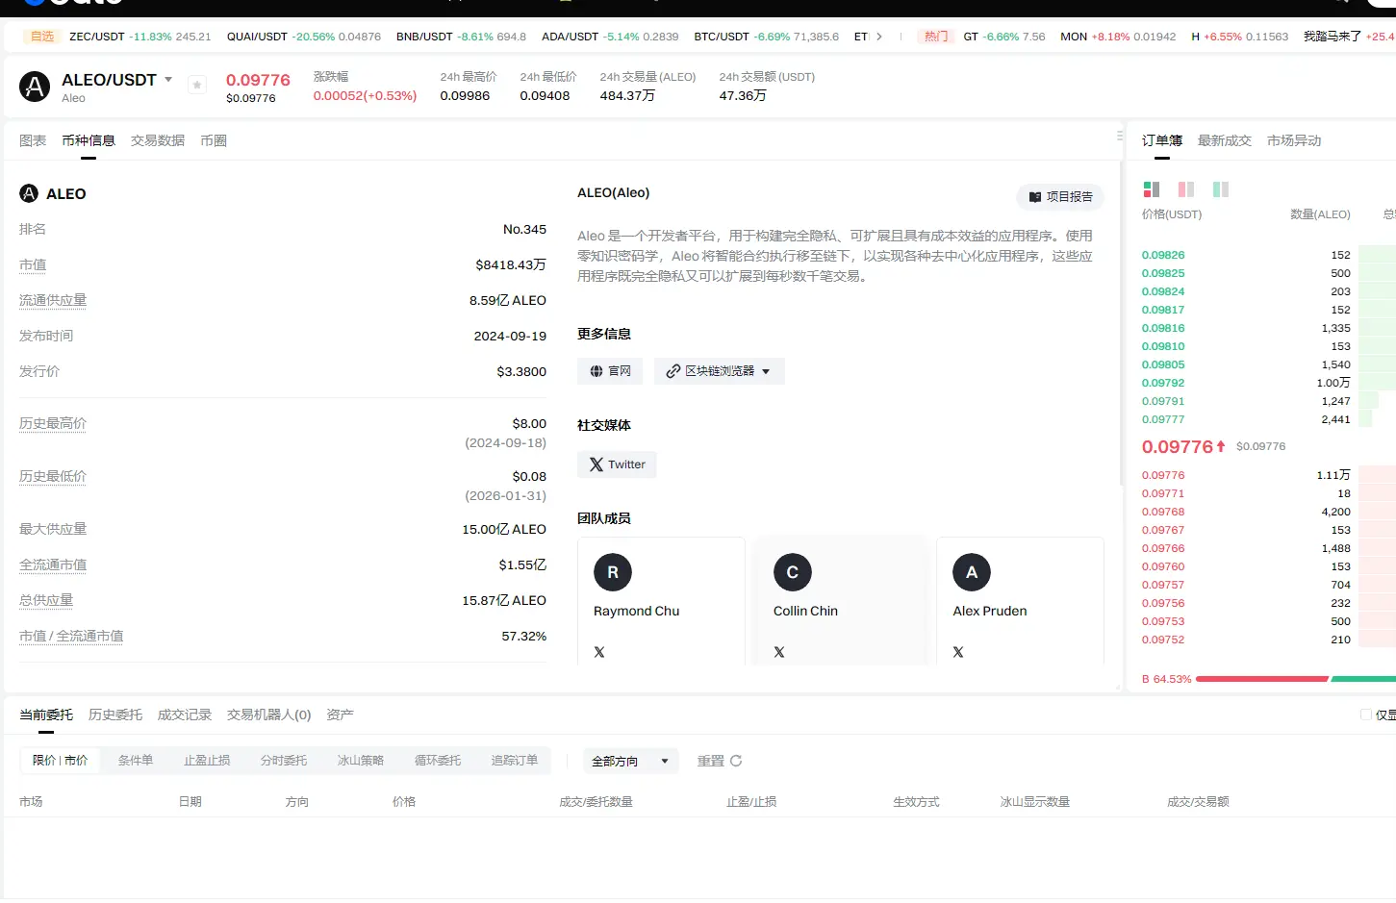The width and height of the screenshot is (1396, 903).
Task: Switch to the 币种信息 tab
Action: (x=89, y=140)
